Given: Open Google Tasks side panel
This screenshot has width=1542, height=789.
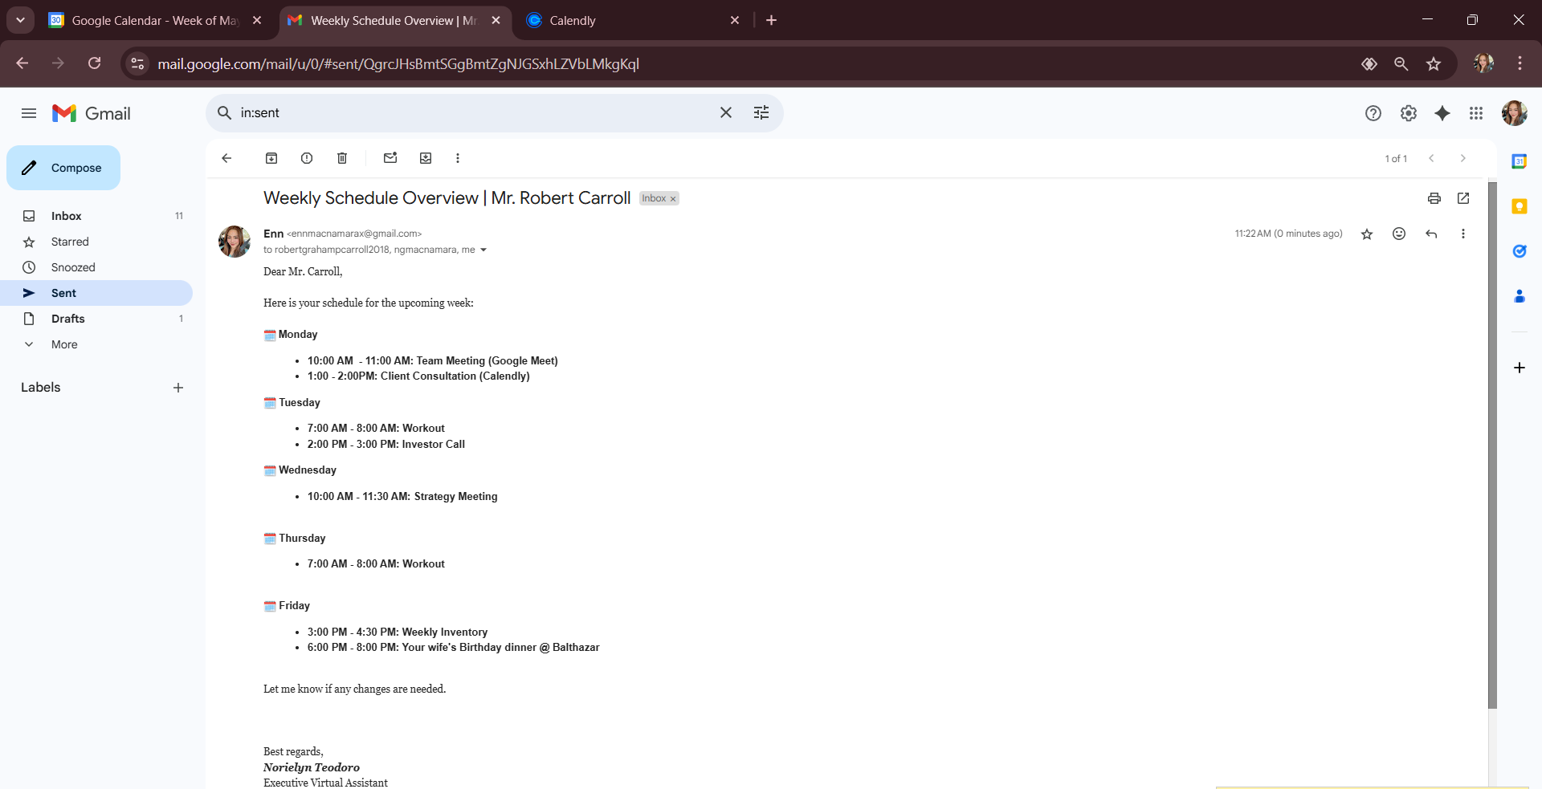Looking at the screenshot, I should click(1520, 251).
